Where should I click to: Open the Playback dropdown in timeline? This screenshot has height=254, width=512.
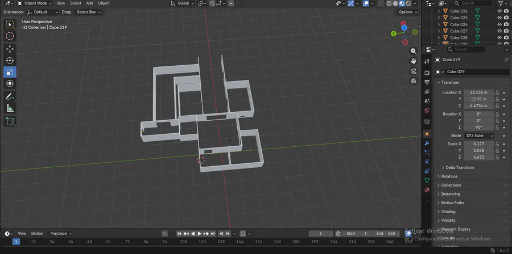coord(61,234)
